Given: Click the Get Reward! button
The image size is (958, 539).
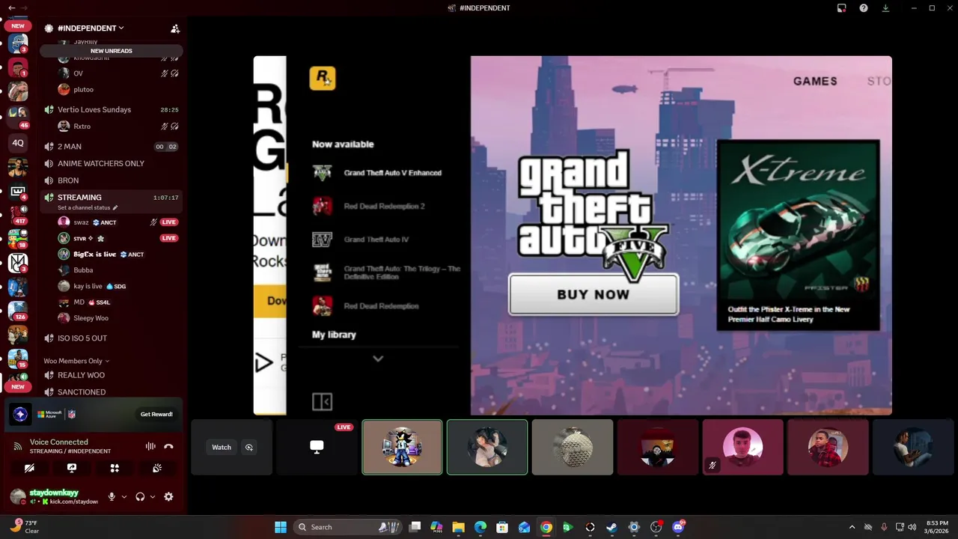Looking at the screenshot, I should pyautogui.click(x=156, y=414).
